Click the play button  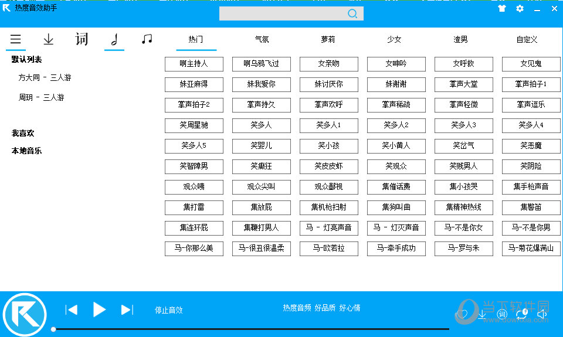[x=99, y=309]
